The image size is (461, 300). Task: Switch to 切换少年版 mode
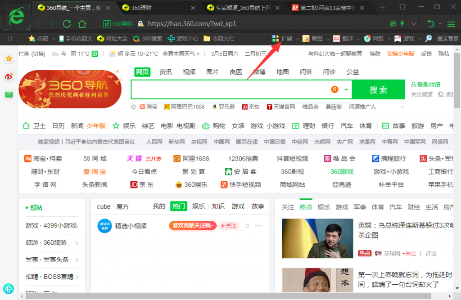(400, 54)
